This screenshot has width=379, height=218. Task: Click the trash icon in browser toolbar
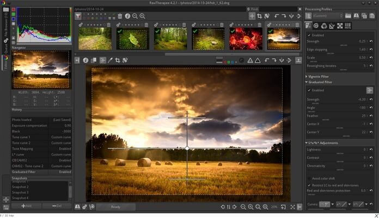[120, 16]
